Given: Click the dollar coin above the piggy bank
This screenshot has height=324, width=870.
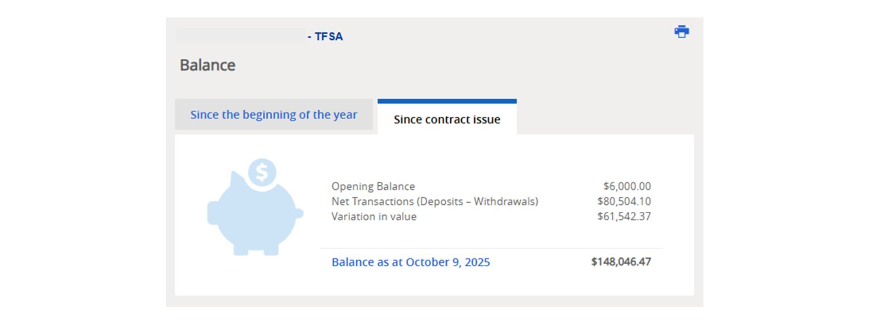Looking at the screenshot, I should click(x=262, y=172).
